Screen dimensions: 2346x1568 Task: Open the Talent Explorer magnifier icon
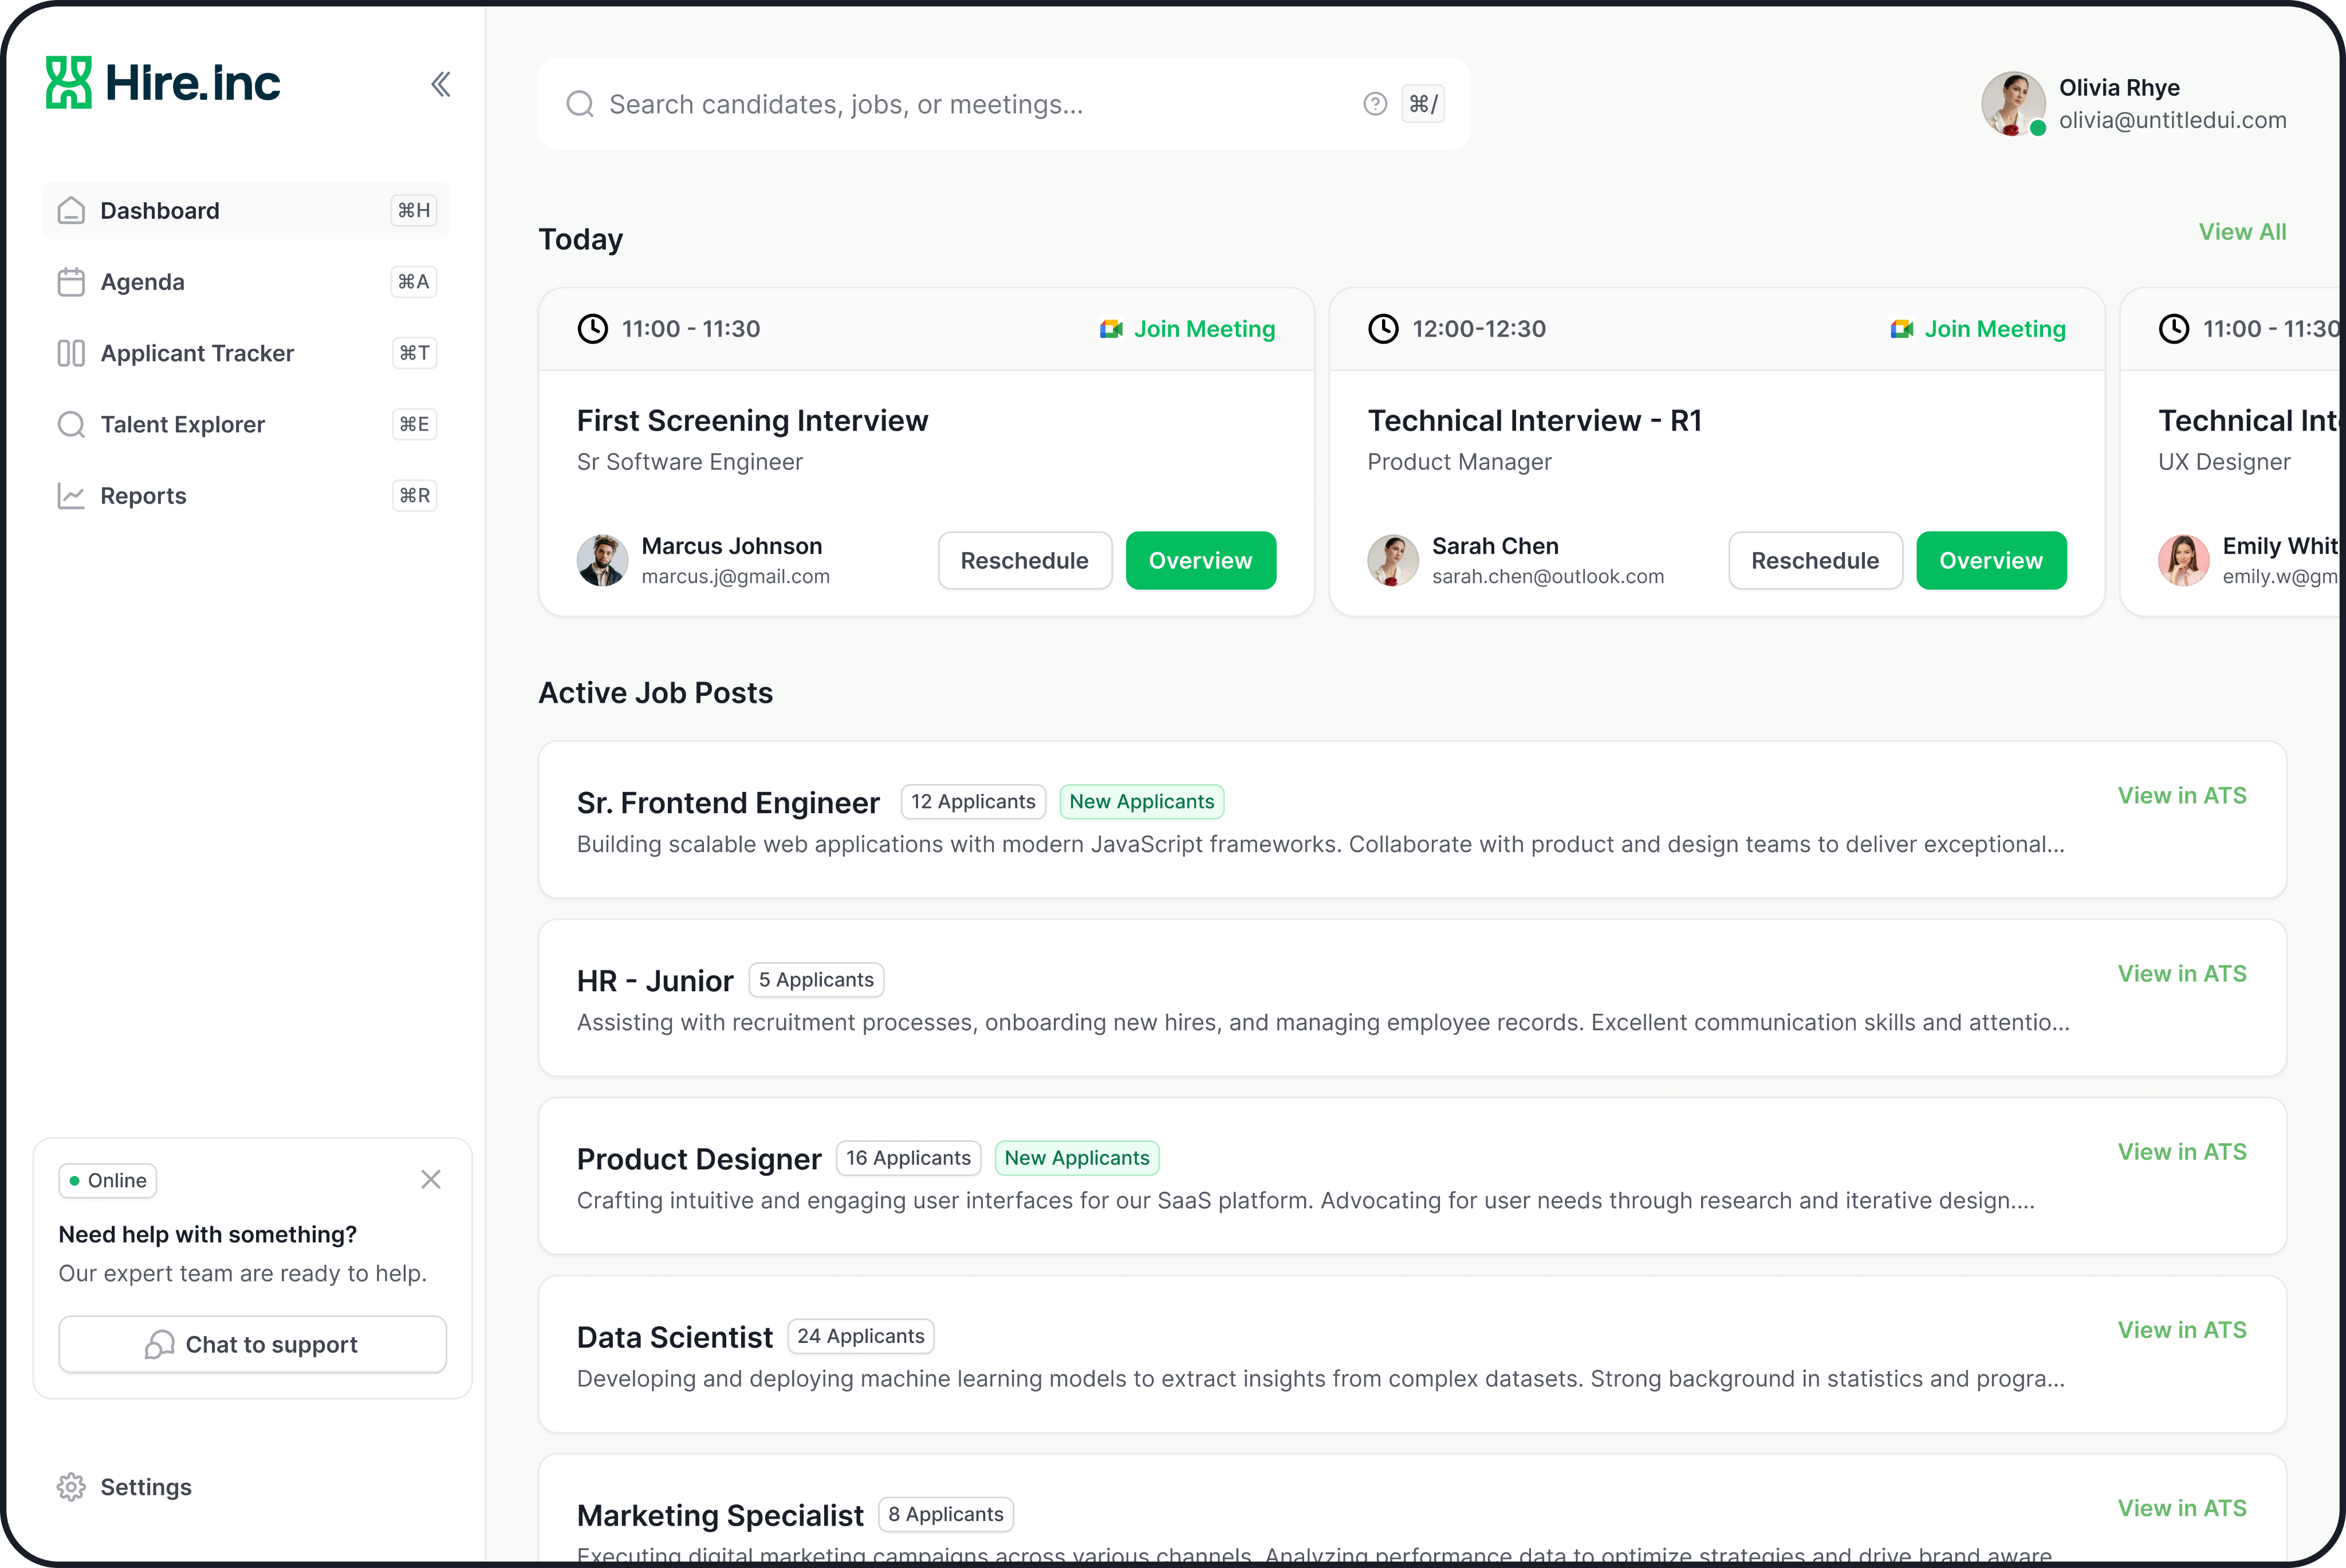point(71,425)
